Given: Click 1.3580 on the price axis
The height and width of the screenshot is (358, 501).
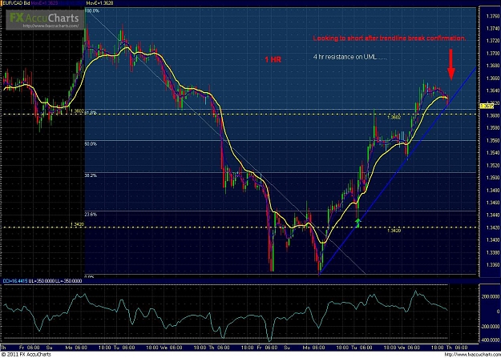Looking at the screenshot, I should pyautogui.click(x=493, y=128).
